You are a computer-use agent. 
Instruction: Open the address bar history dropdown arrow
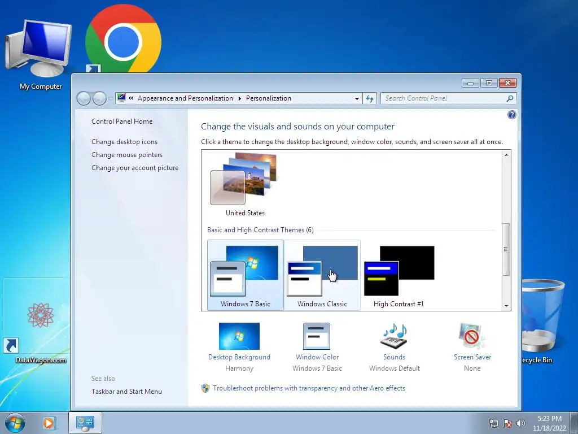(357, 98)
